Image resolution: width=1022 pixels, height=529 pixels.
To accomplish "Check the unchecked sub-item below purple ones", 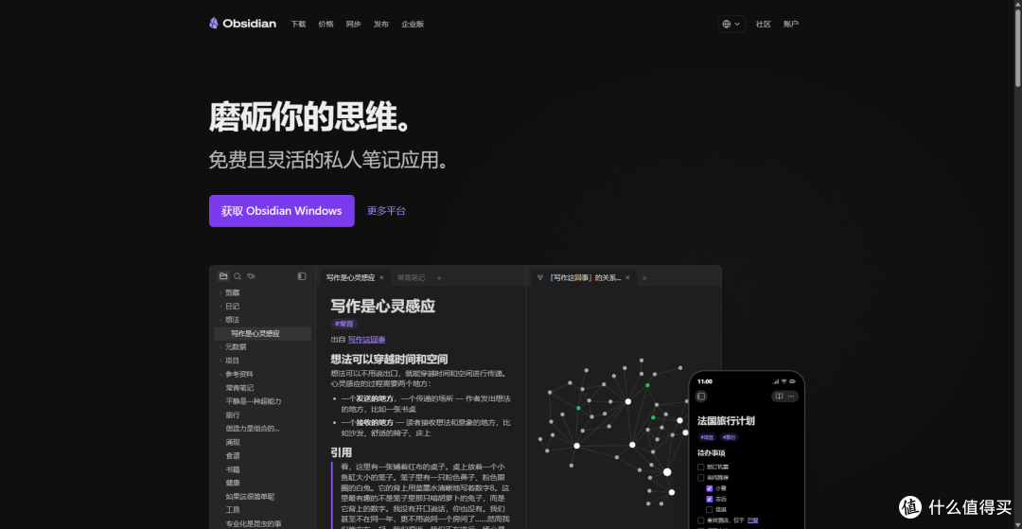I will 710,509.
